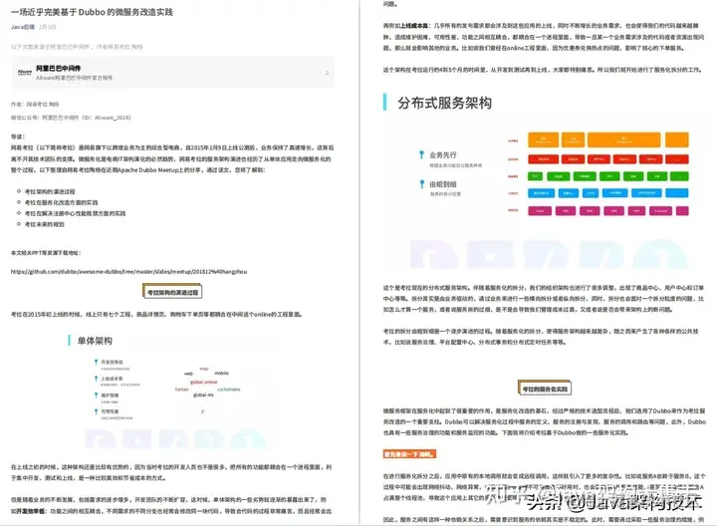Open the Java后端 author link
The height and width of the screenshot is (526, 717).
point(23,27)
